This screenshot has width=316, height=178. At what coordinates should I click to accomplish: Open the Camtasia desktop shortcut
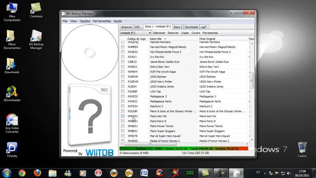click(36, 10)
